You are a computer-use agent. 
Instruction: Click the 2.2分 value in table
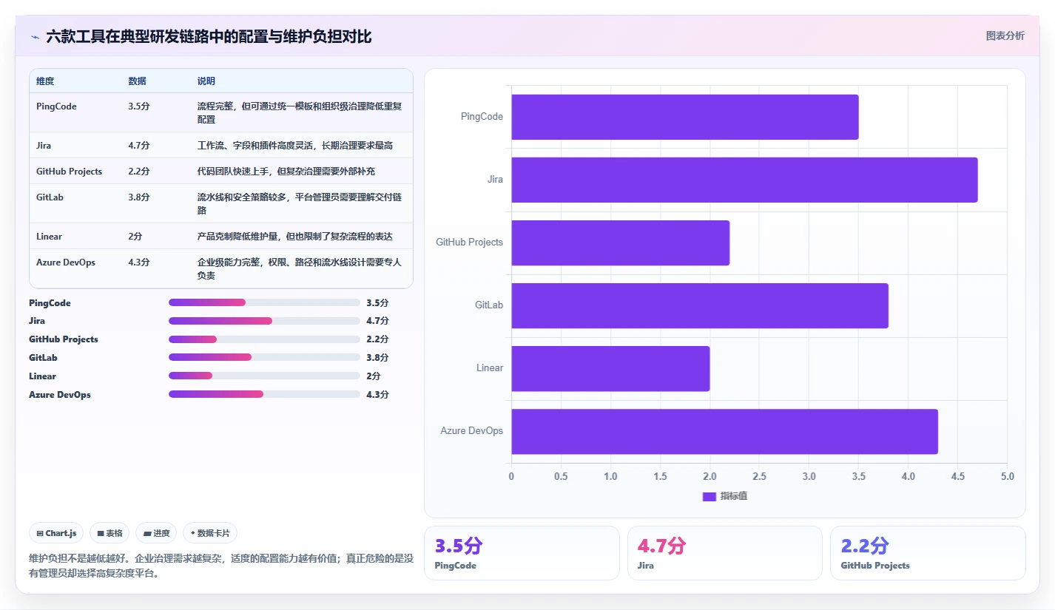pos(139,172)
